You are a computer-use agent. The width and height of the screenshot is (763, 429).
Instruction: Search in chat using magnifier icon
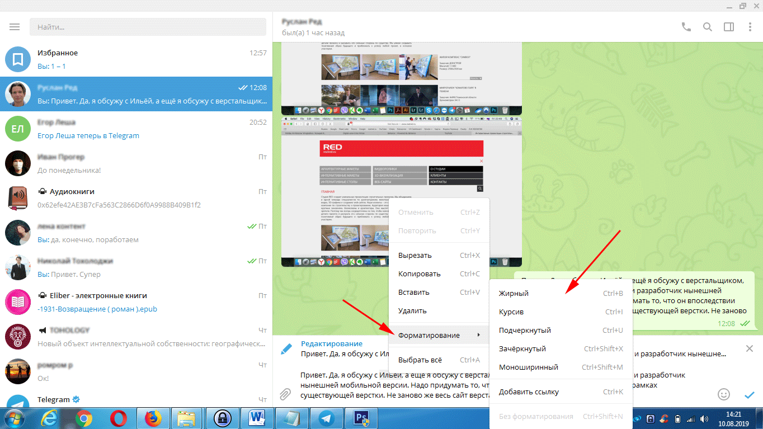(x=707, y=27)
